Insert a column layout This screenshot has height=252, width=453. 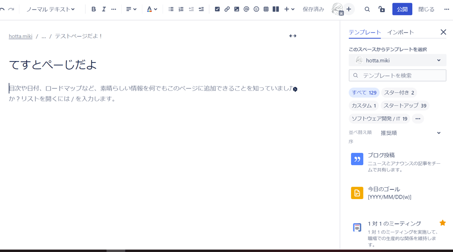tap(276, 9)
